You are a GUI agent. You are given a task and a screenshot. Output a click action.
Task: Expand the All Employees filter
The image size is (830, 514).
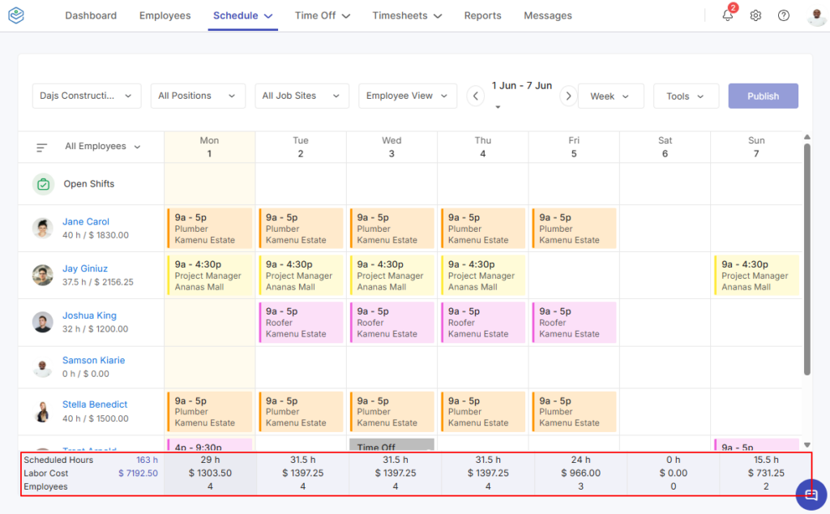[x=103, y=147]
